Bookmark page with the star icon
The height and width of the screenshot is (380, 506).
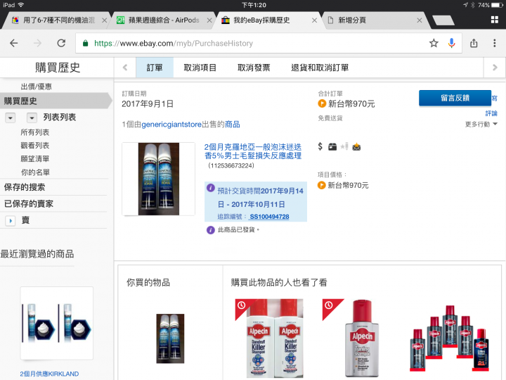point(434,43)
